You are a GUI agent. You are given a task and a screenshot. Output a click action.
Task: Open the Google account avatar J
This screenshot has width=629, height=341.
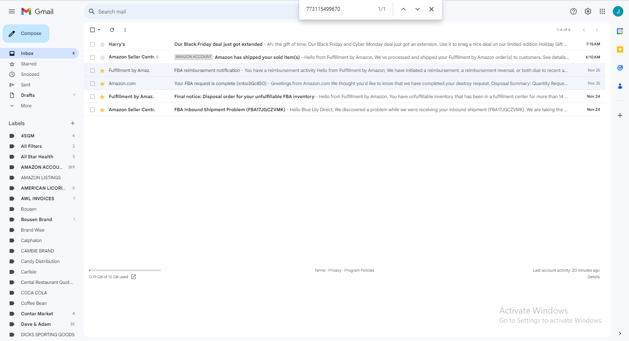(x=618, y=11)
